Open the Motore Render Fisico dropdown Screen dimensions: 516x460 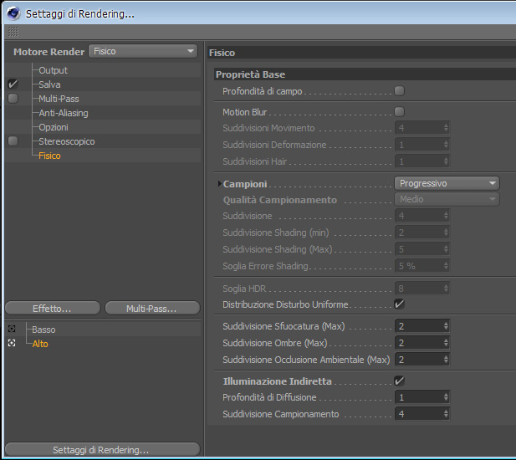click(143, 51)
